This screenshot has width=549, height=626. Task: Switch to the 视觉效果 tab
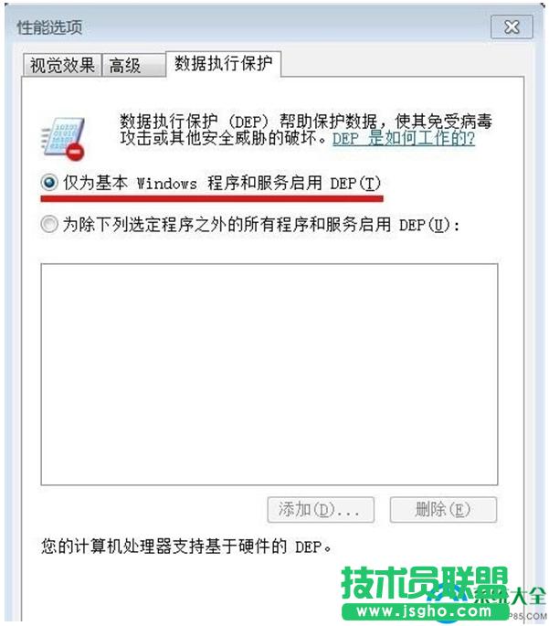62,65
